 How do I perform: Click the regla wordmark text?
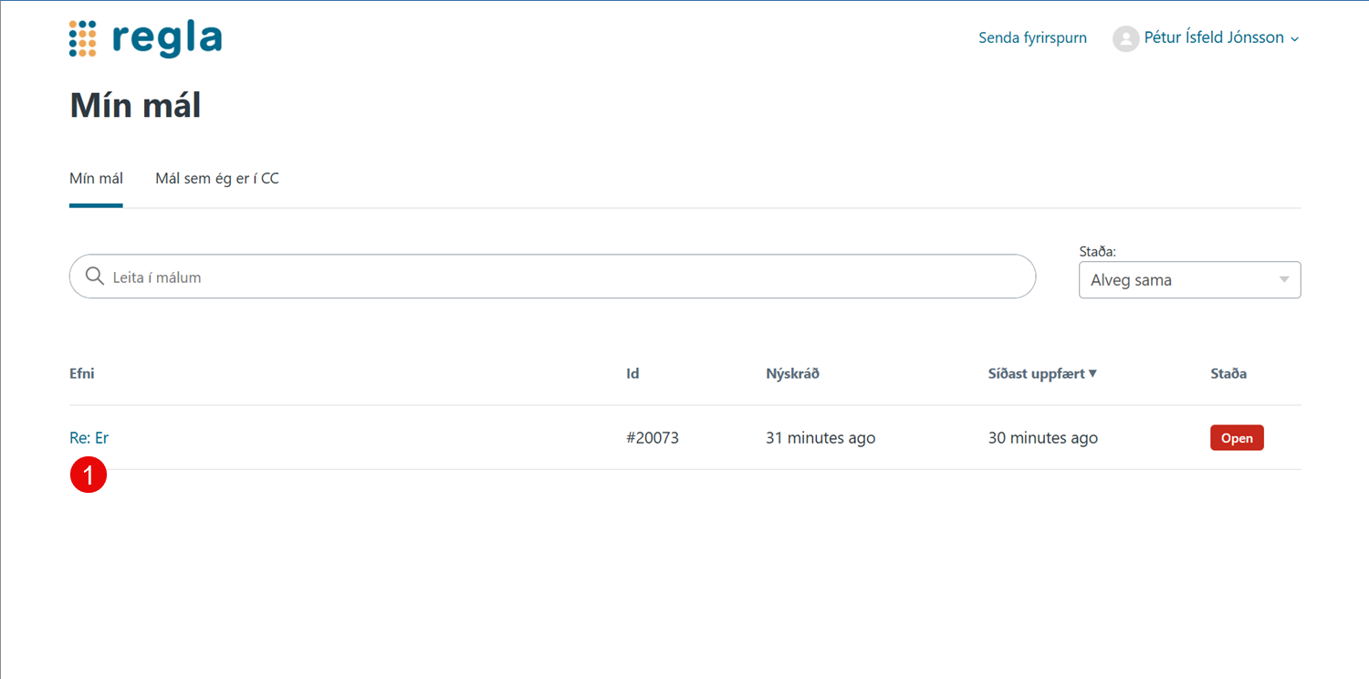[167, 38]
